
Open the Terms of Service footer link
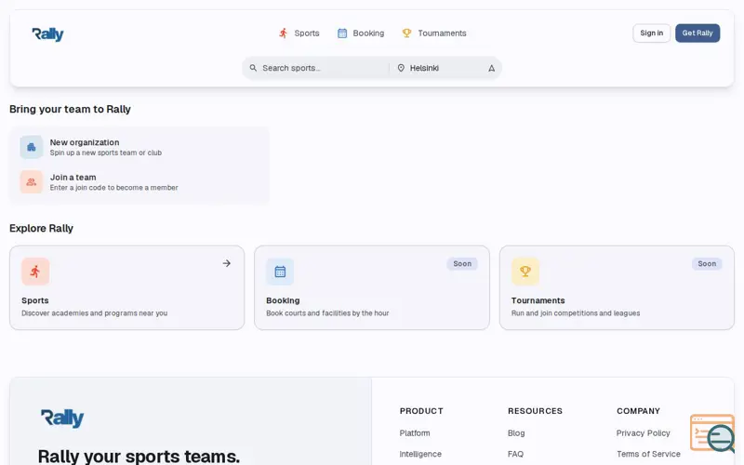(x=648, y=454)
